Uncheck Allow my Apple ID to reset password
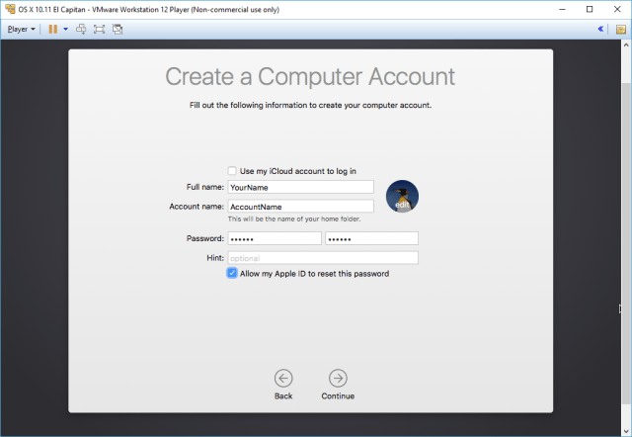This screenshot has width=632, height=437. coord(232,273)
